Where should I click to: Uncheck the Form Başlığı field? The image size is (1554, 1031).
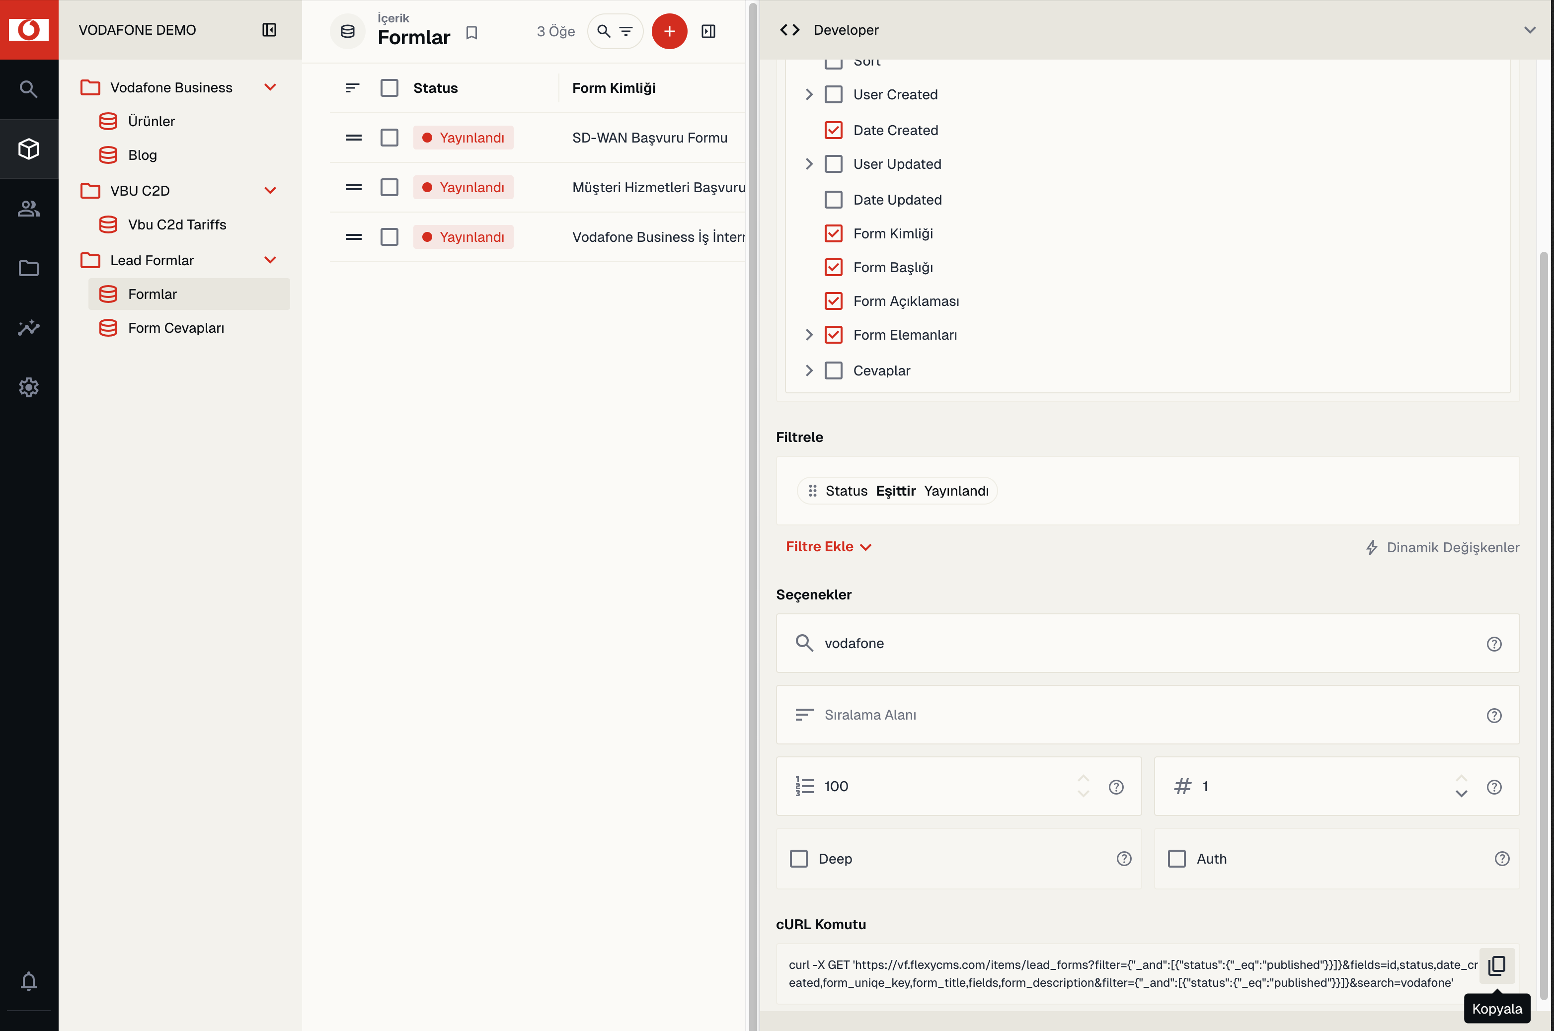coord(833,267)
